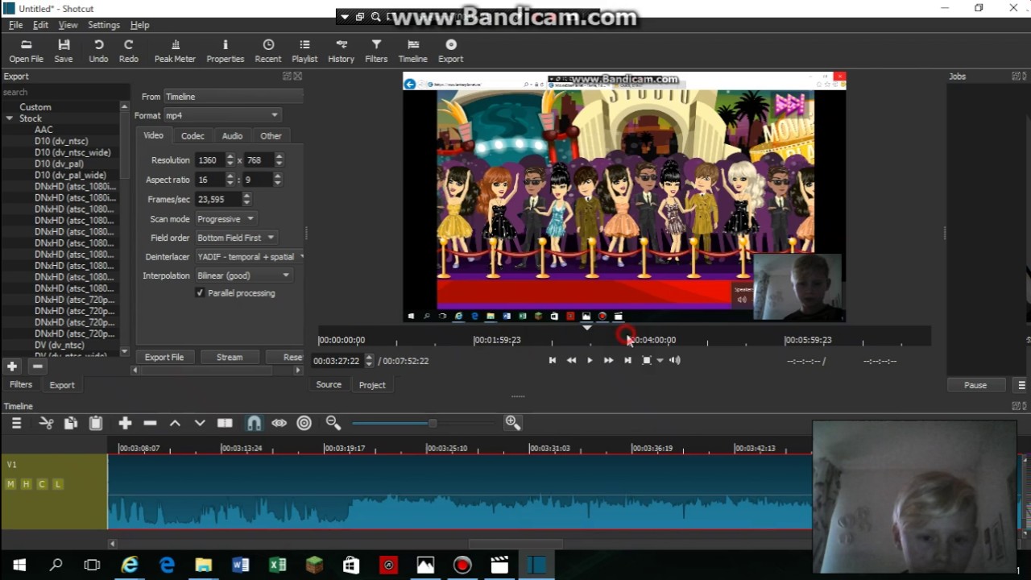
Task: Open the timeline hamburger menu
Action: 16,423
